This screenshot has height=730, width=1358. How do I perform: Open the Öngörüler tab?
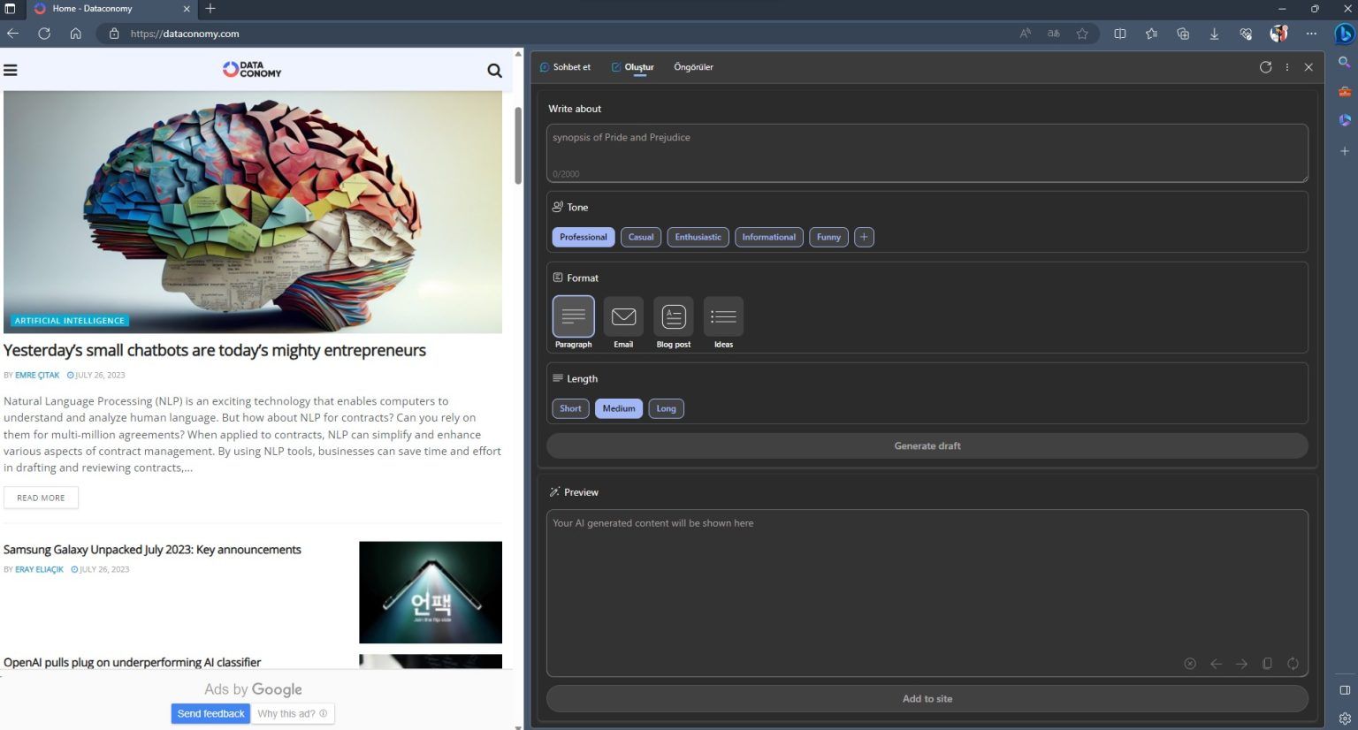click(x=692, y=66)
